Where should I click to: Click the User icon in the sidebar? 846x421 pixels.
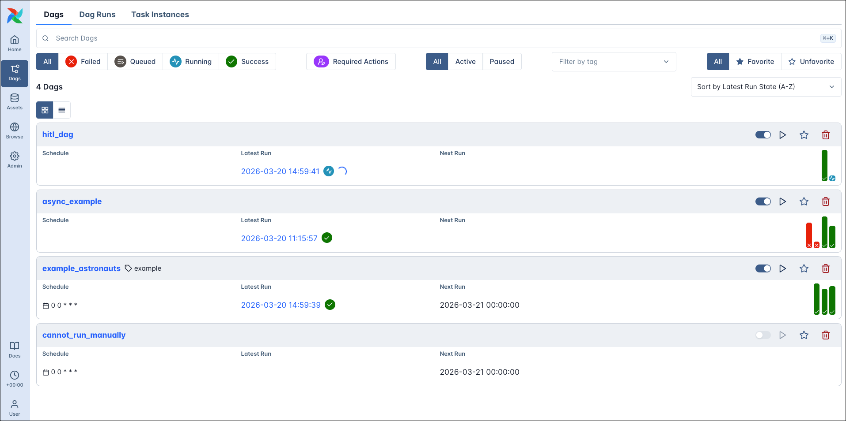point(15,406)
